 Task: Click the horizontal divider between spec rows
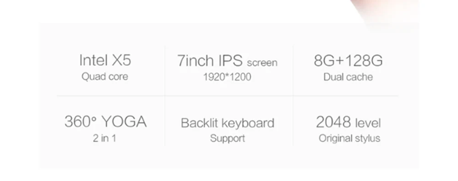228,95
